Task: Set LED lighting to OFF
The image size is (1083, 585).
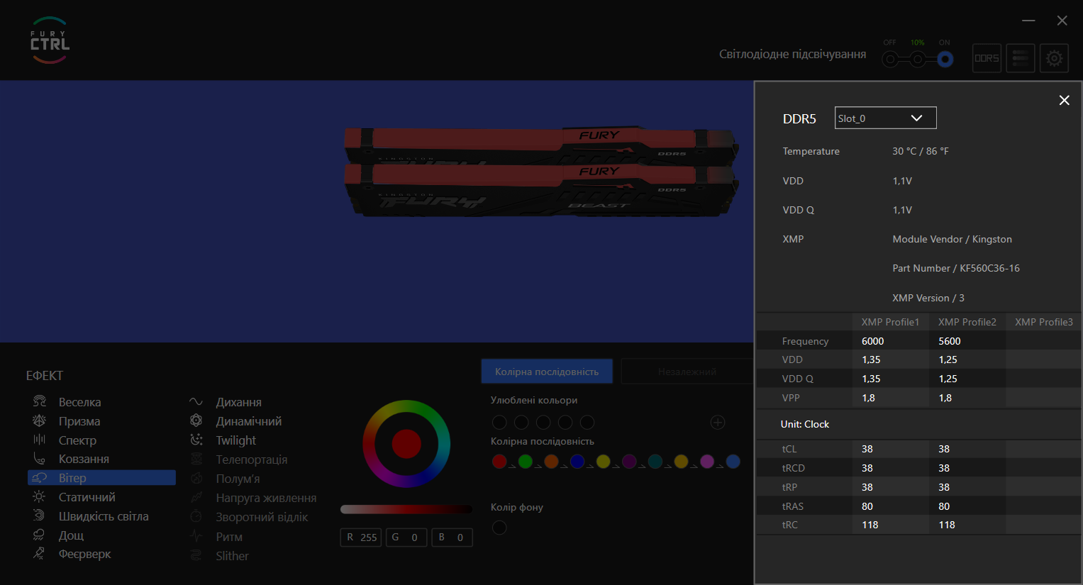Action: click(x=890, y=60)
